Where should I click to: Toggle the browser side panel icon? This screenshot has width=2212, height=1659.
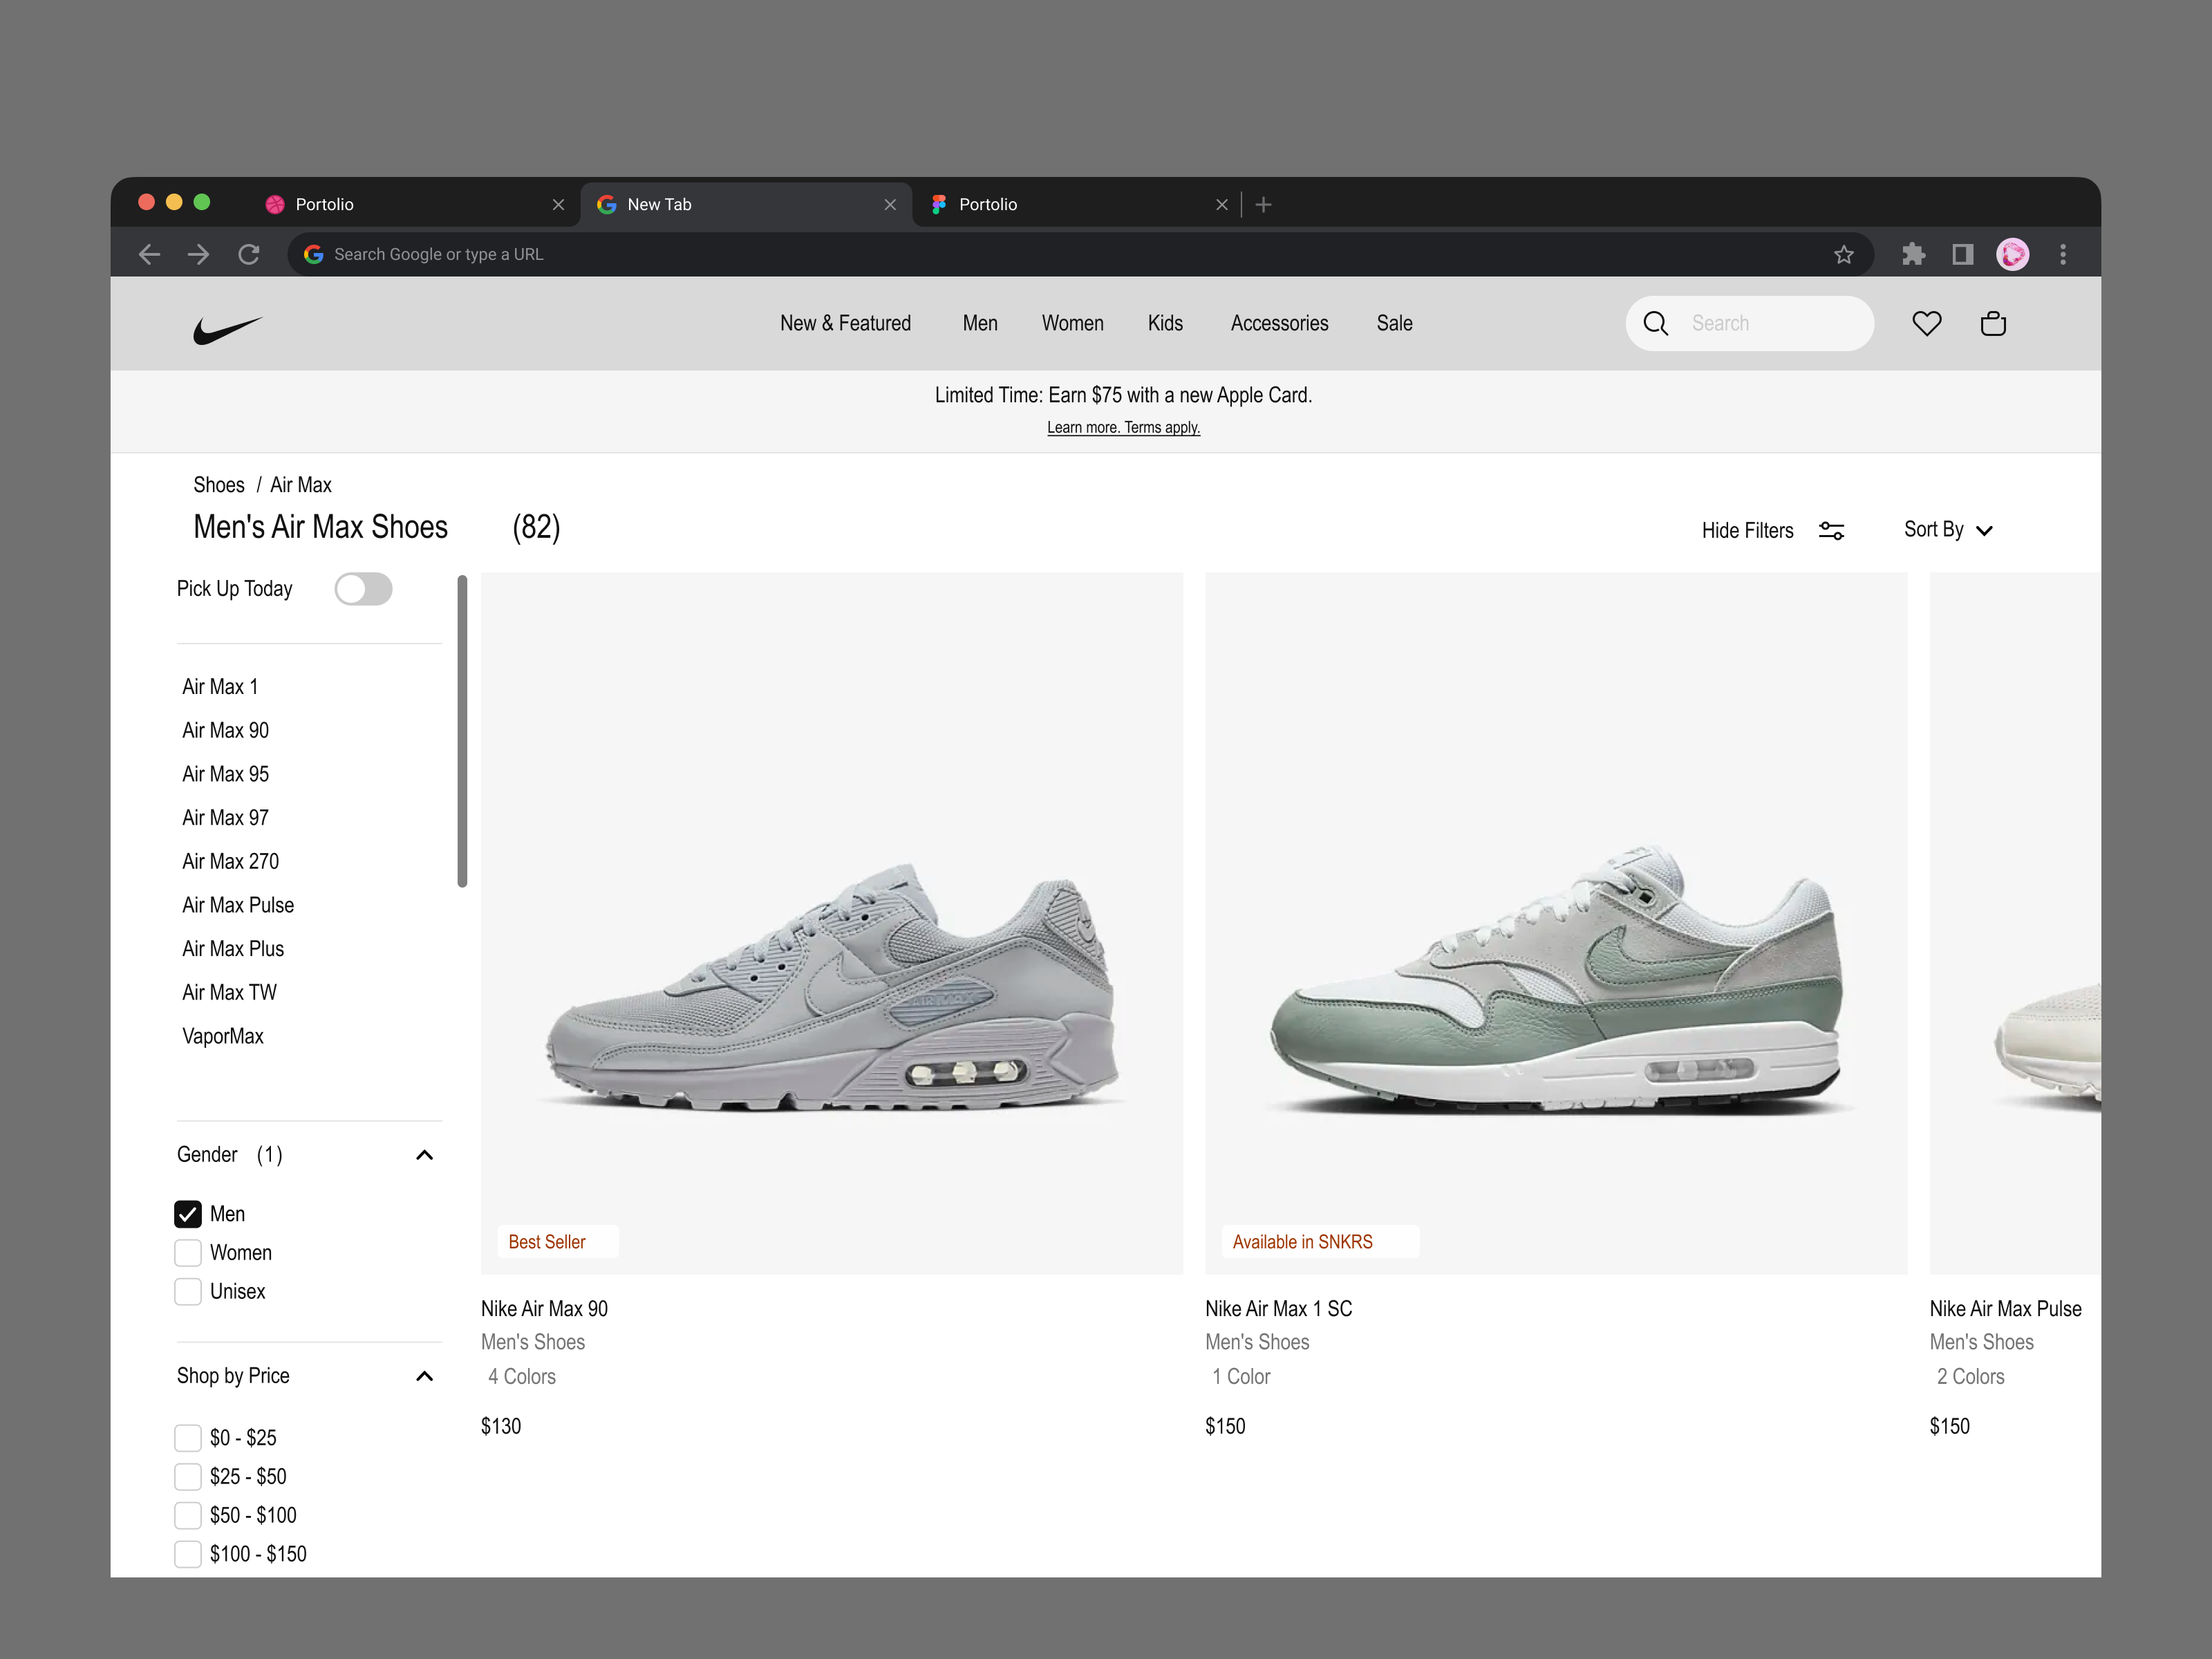tap(1962, 254)
